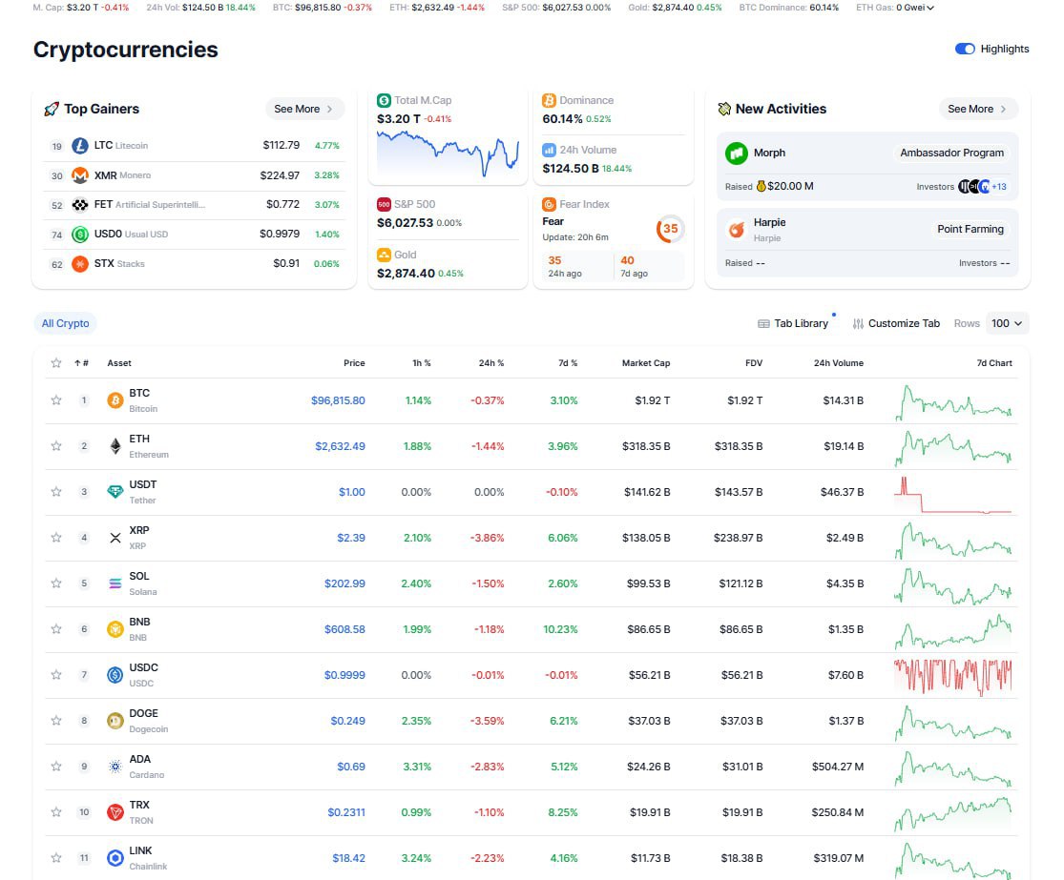Select the All Crypto tab
The width and height of the screenshot is (1064, 880).
pos(65,323)
